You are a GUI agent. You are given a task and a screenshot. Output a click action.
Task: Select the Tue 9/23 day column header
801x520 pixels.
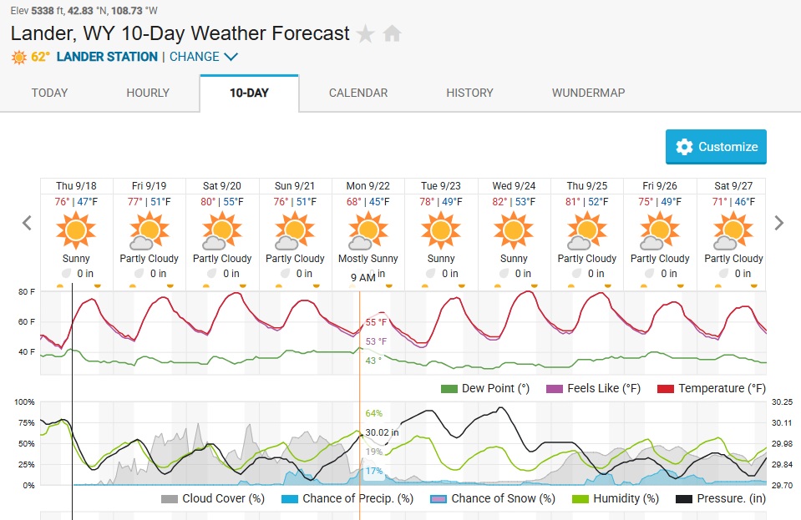441,185
